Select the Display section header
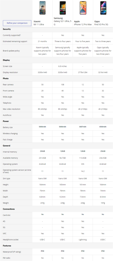The width and height of the screenshot is (113, 261). (x=7, y=60)
